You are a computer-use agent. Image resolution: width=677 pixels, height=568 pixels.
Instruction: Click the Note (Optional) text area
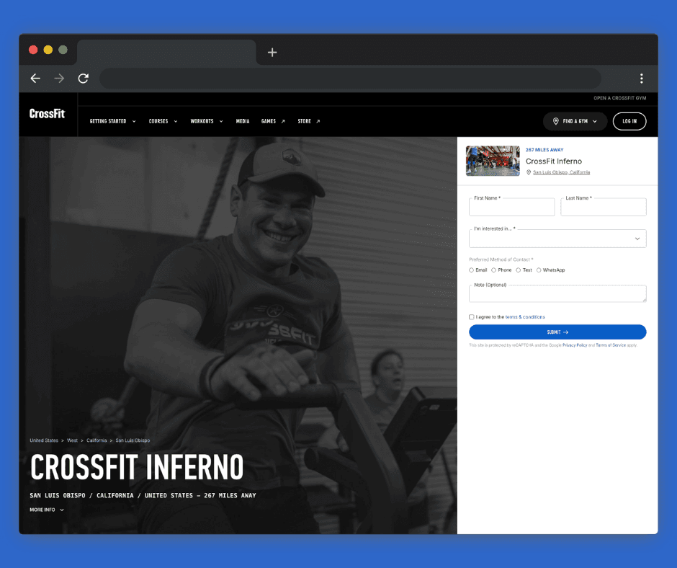(557, 293)
